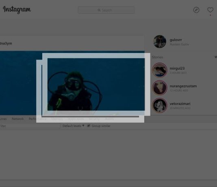Switch to the Audits DevTools tab

click(109, 119)
